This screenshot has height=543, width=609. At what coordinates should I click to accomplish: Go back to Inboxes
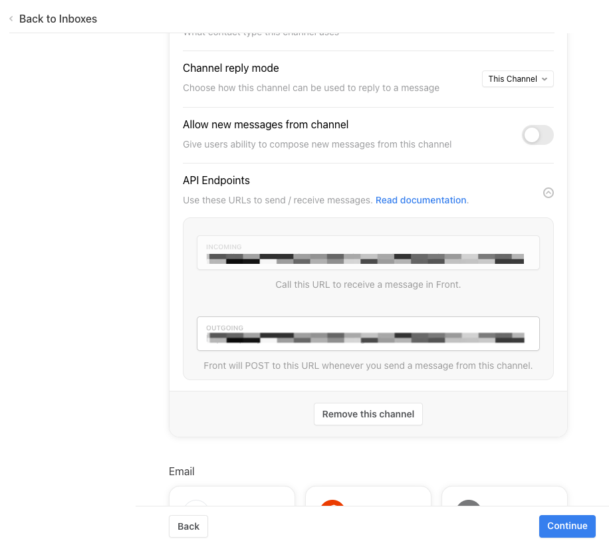coord(58,19)
